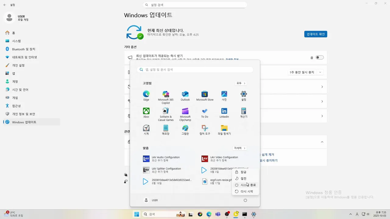This screenshot has height=219, width=390.
Task: Click the Start menu app search field
Action: pyautogui.click(x=195, y=70)
